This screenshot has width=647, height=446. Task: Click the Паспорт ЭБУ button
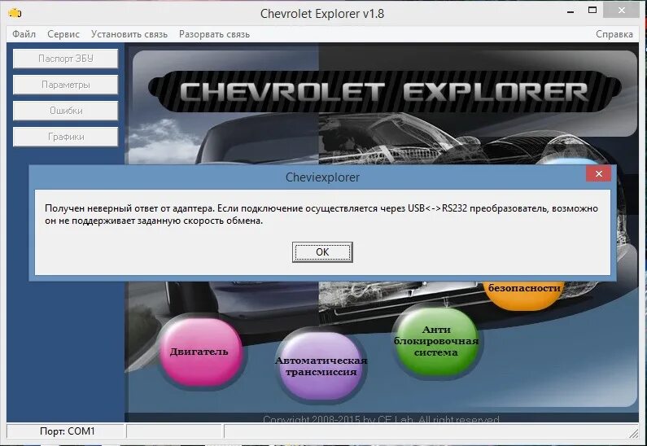point(66,59)
